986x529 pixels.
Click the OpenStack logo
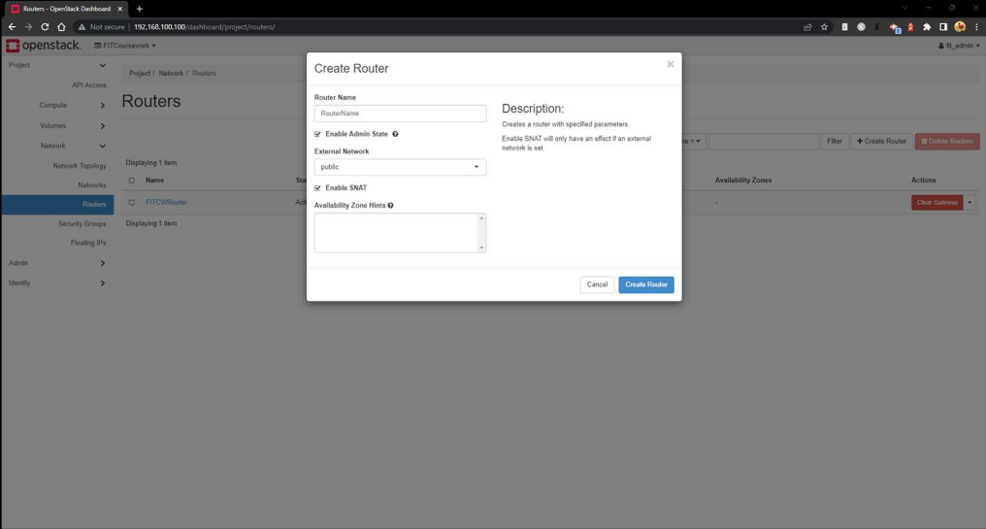click(43, 46)
